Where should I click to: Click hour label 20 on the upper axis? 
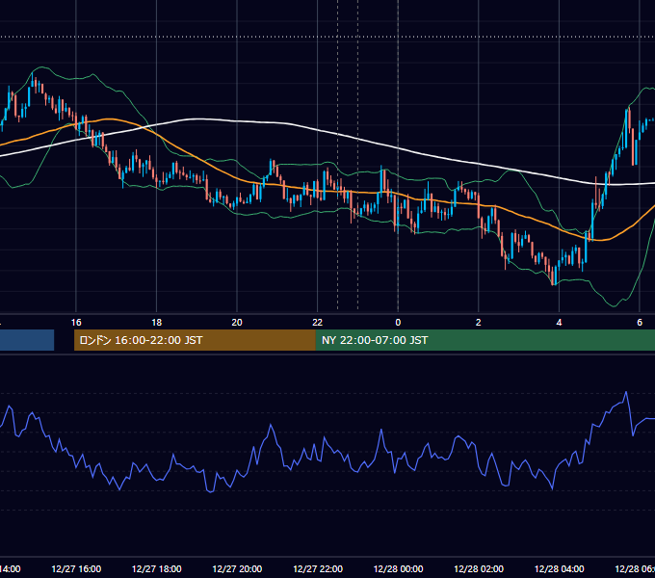click(237, 323)
